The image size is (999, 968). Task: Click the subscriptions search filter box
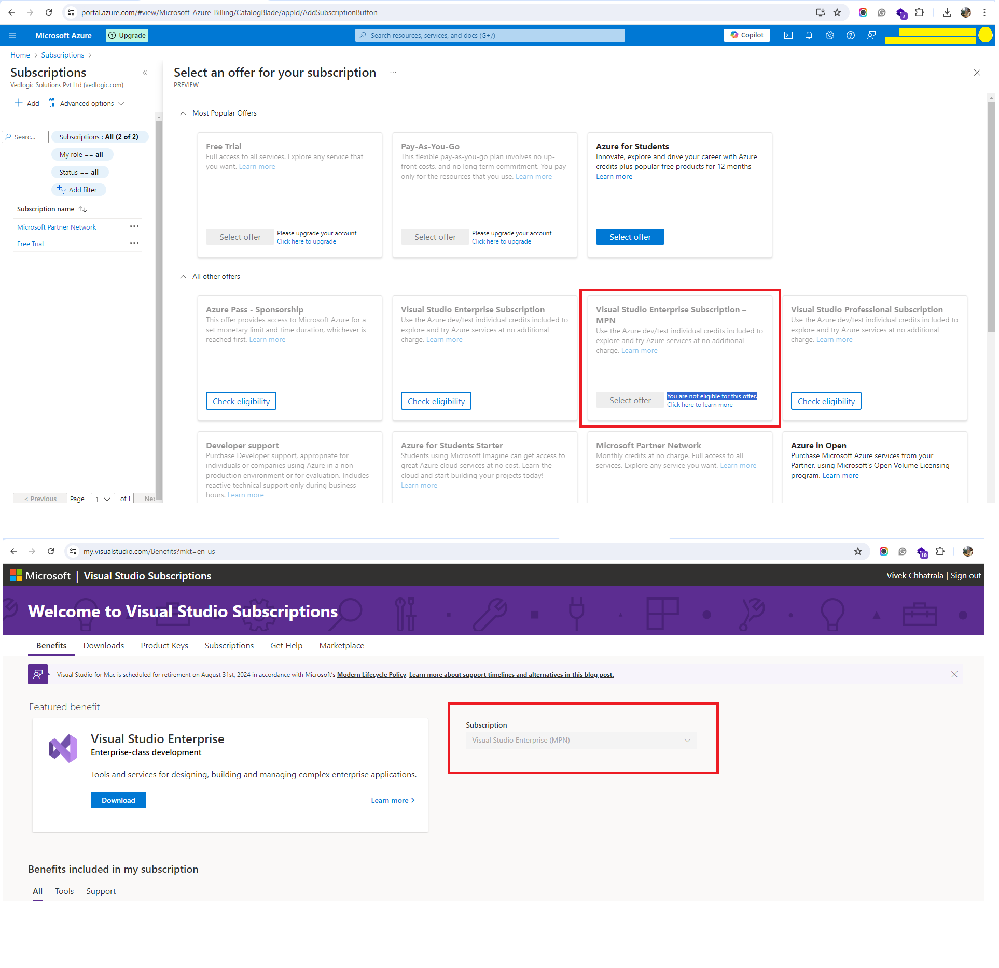25,137
